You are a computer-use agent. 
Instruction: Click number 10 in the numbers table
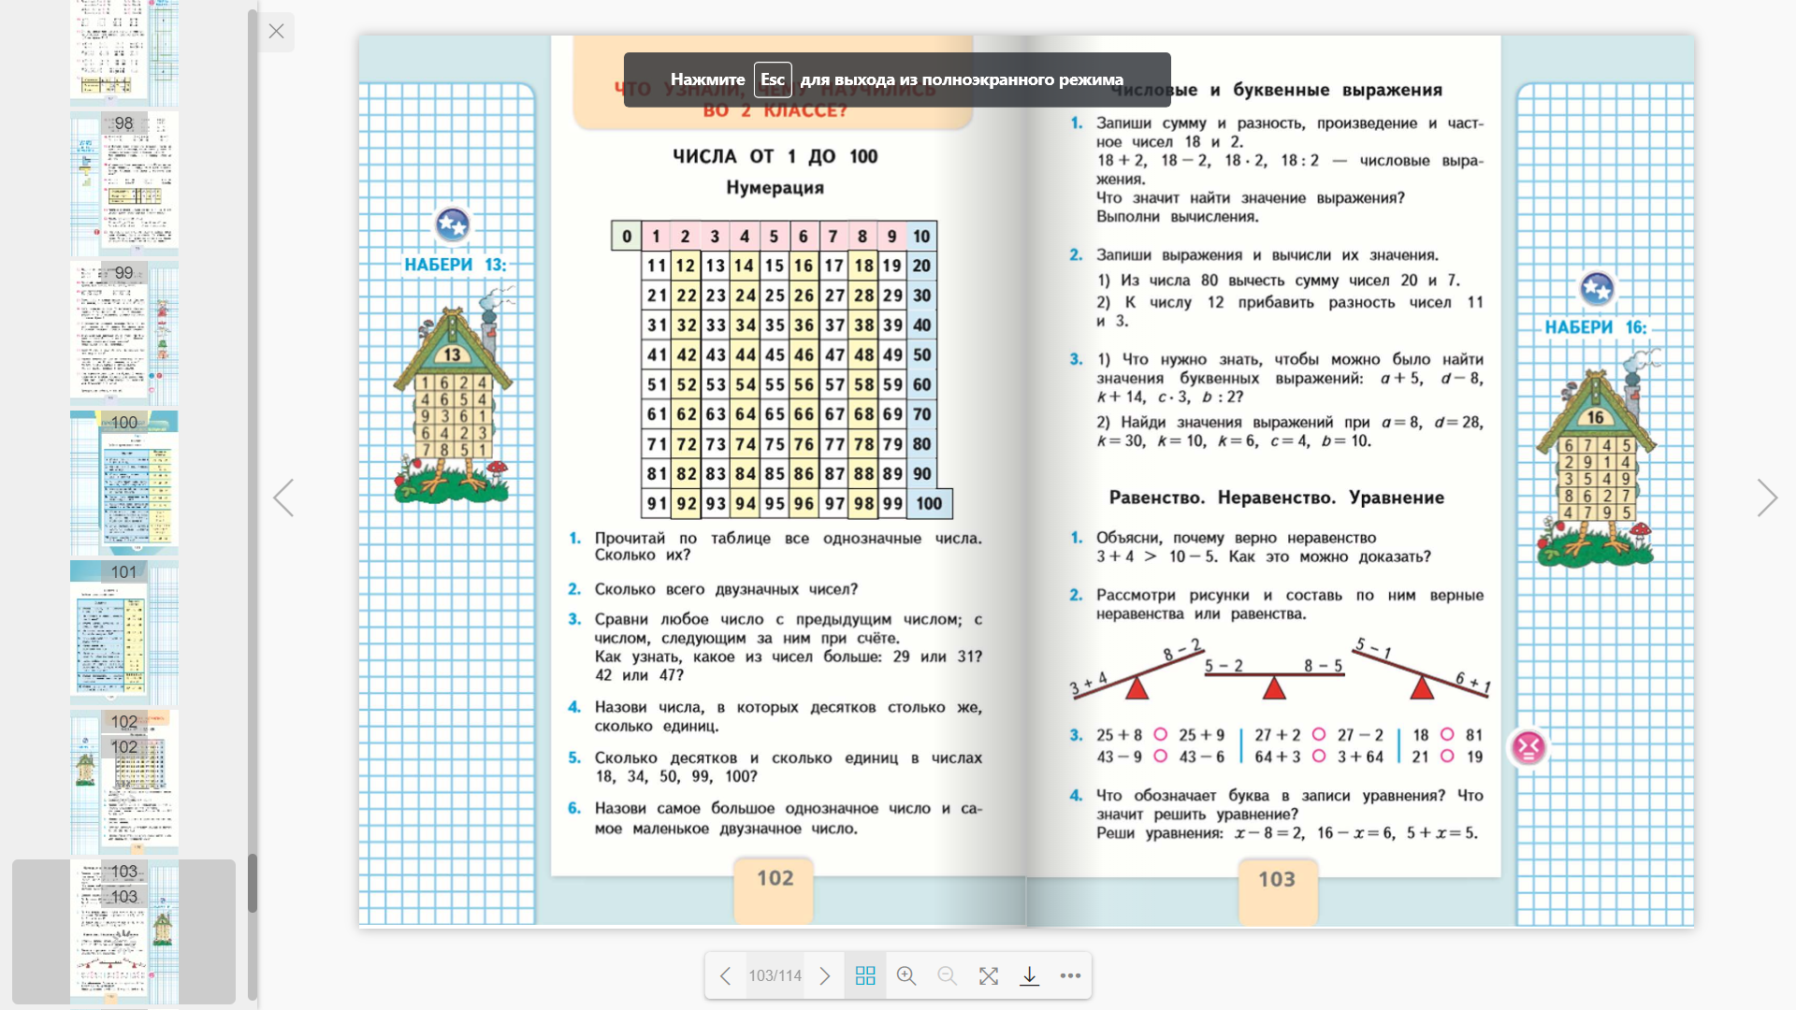[921, 237]
